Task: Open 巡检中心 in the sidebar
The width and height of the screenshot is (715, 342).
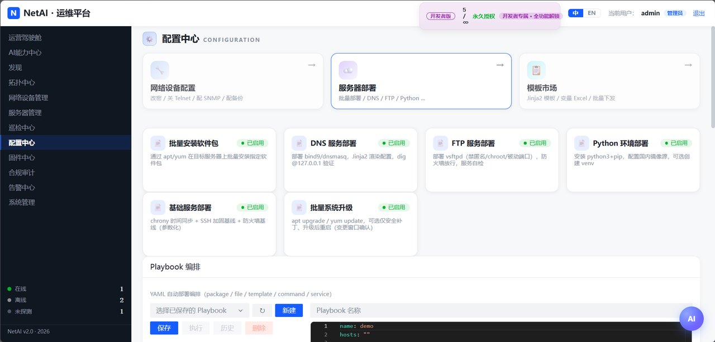Action: [x=65, y=128]
